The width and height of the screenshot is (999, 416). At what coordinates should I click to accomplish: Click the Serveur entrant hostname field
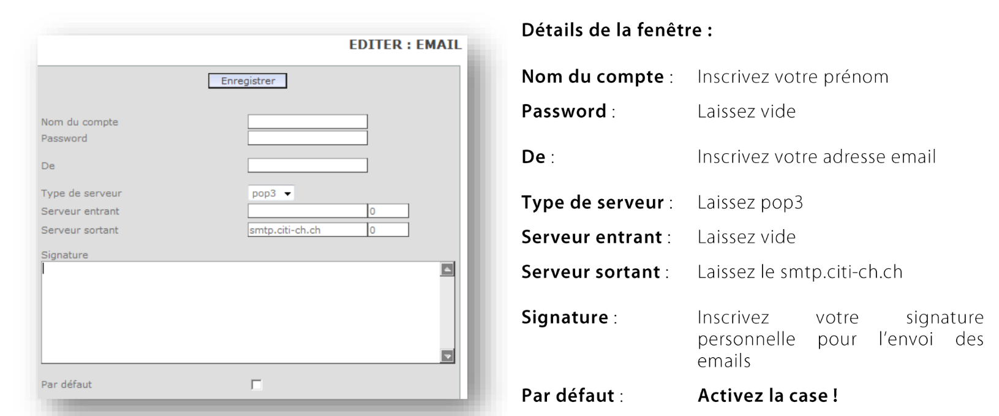pyautogui.click(x=307, y=211)
